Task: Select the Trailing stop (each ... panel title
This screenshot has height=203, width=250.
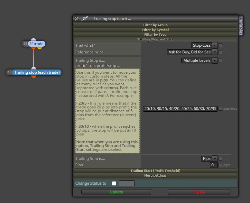Action: [x=112, y=19]
